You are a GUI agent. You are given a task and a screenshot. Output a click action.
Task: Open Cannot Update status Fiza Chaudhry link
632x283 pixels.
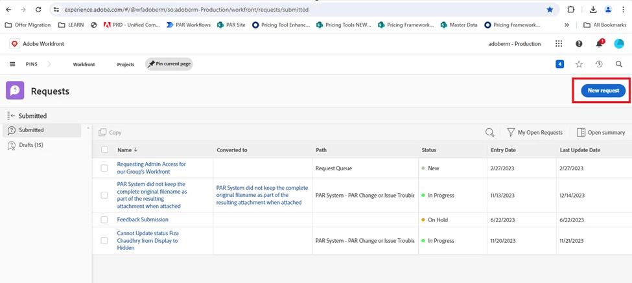148,240
